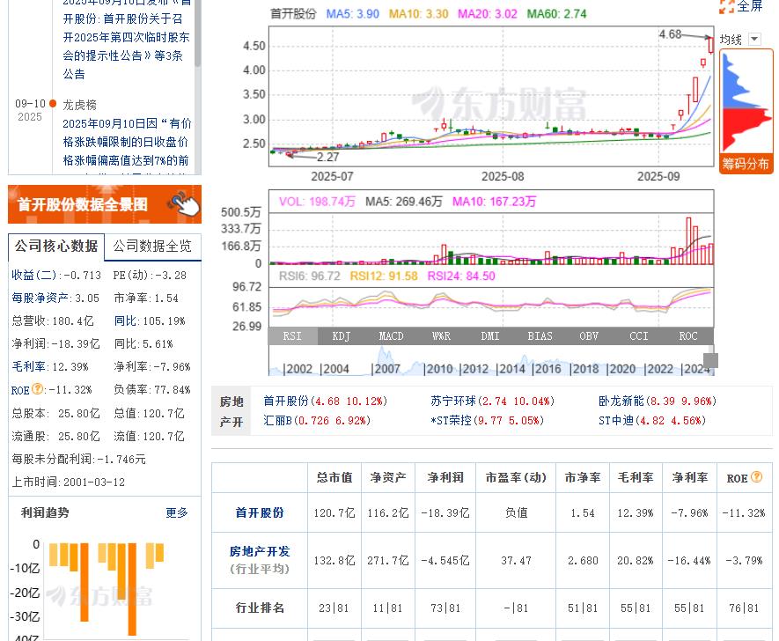Image resolution: width=779 pixels, height=641 pixels.
Task: Select OBV indicator tab
Action: [x=589, y=336]
